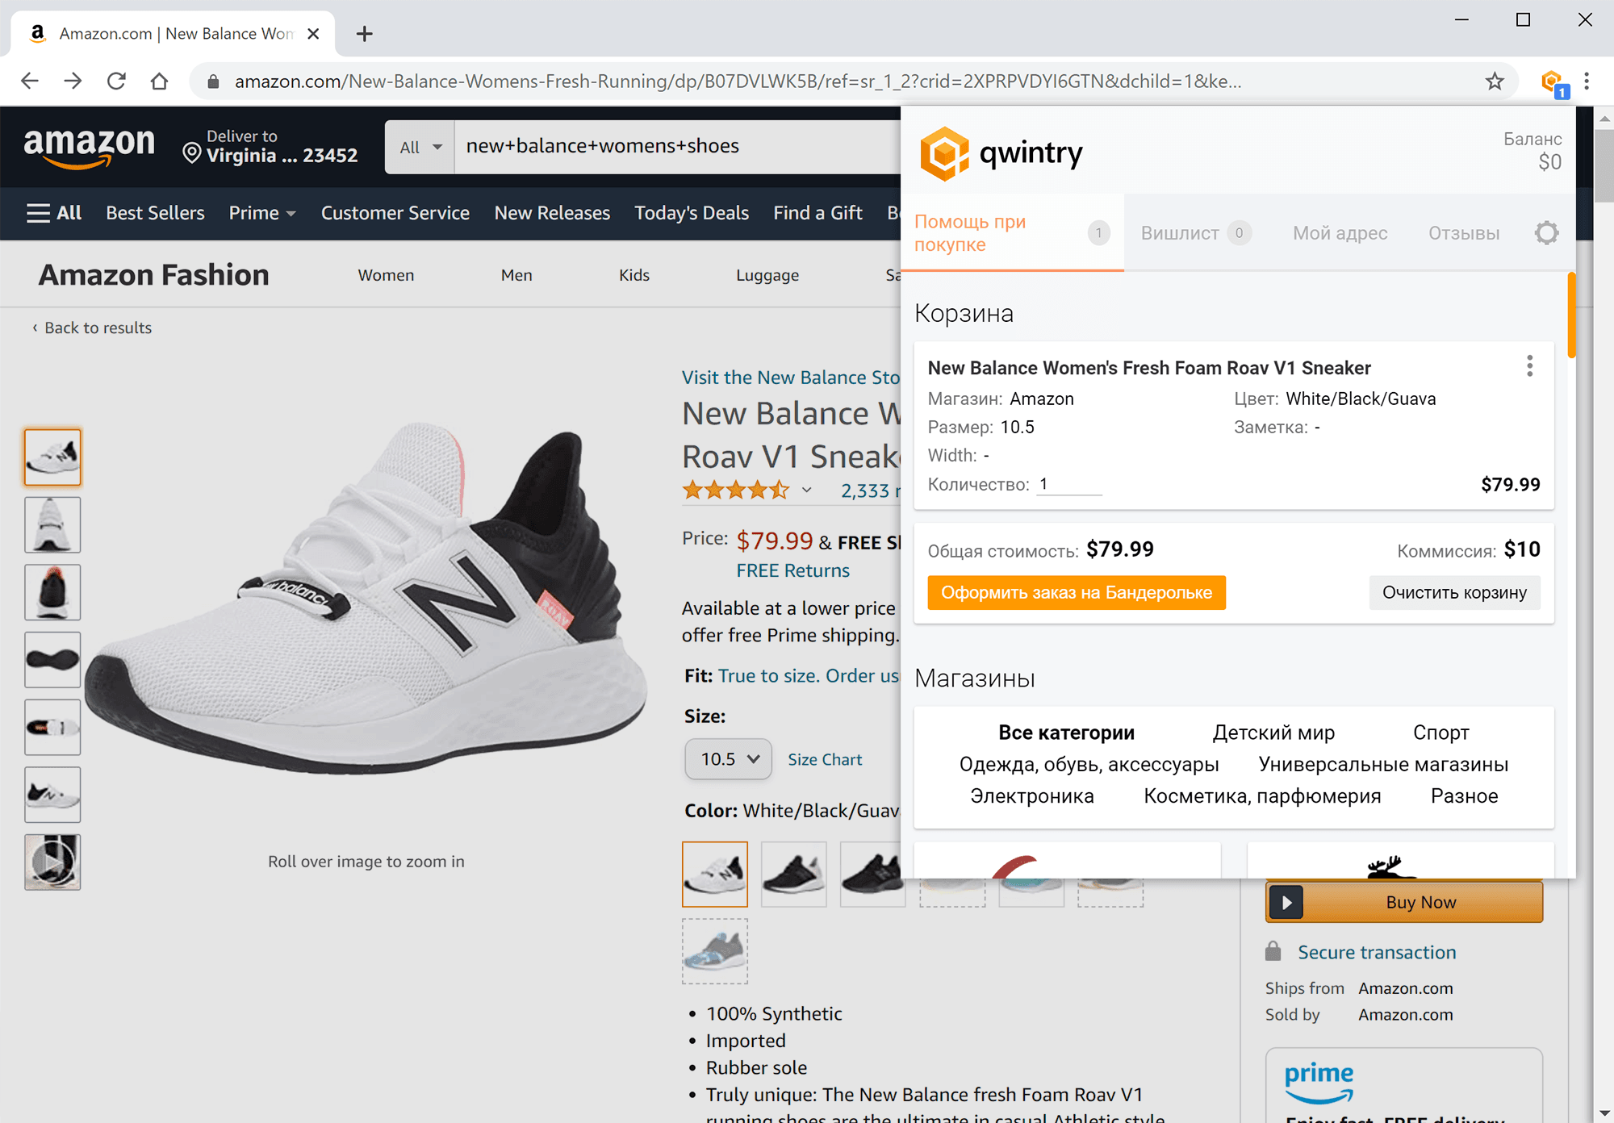Filter stores by Электроника category

[x=1031, y=796]
